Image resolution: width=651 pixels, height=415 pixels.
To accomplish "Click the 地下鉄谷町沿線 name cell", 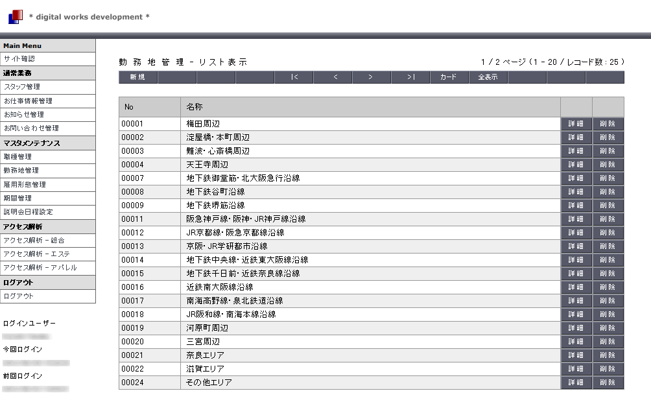I will [x=371, y=192].
